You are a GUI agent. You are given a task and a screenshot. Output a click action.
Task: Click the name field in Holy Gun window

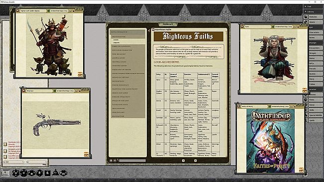[x=39, y=91]
